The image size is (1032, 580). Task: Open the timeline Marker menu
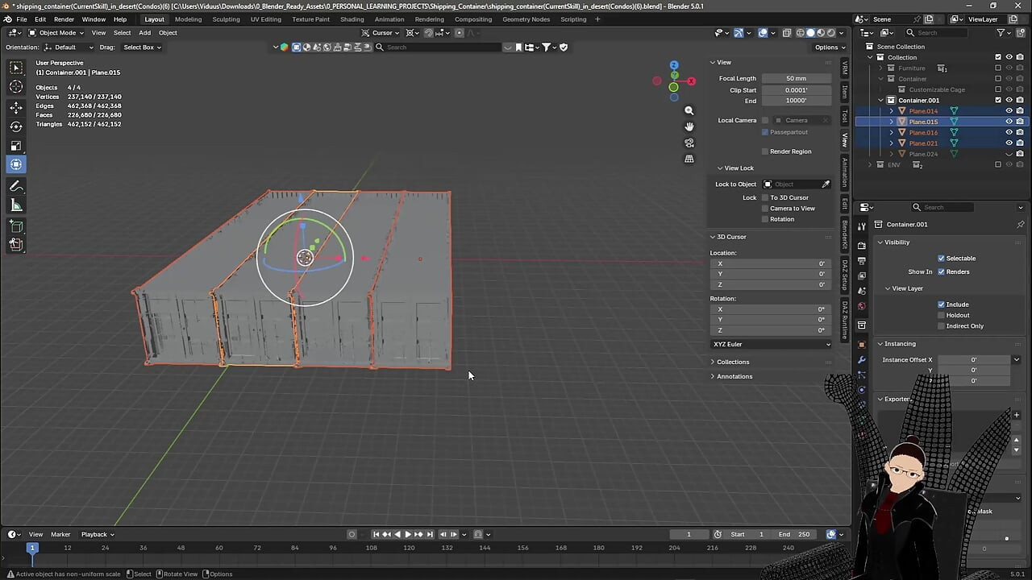tap(60, 534)
